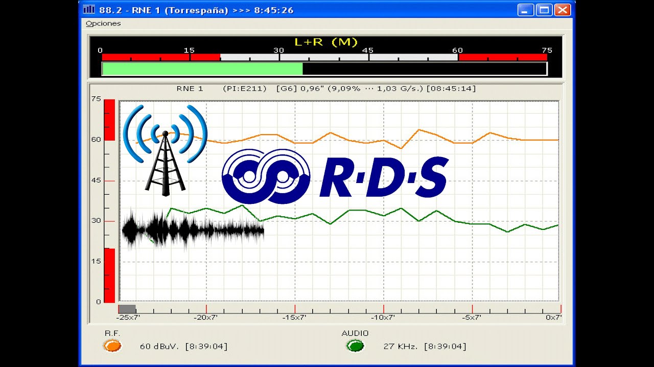Click the 'AUDIO' label
654x367 pixels.
click(355, 333)
